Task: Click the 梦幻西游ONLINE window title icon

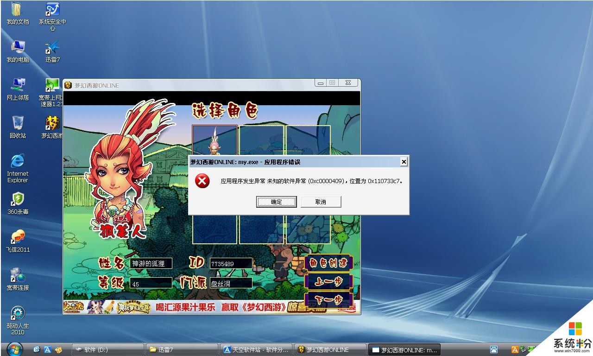Action: [x=68, y=85]
